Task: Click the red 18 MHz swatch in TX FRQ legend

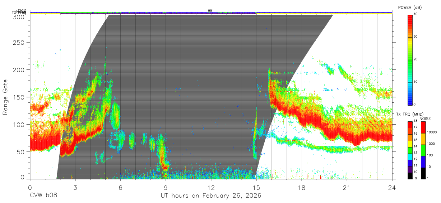Action: (410, 125)
